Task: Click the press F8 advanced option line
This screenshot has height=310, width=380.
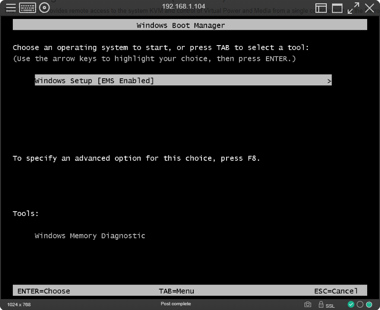Action: pyautogui.click(x=136, y=159)
